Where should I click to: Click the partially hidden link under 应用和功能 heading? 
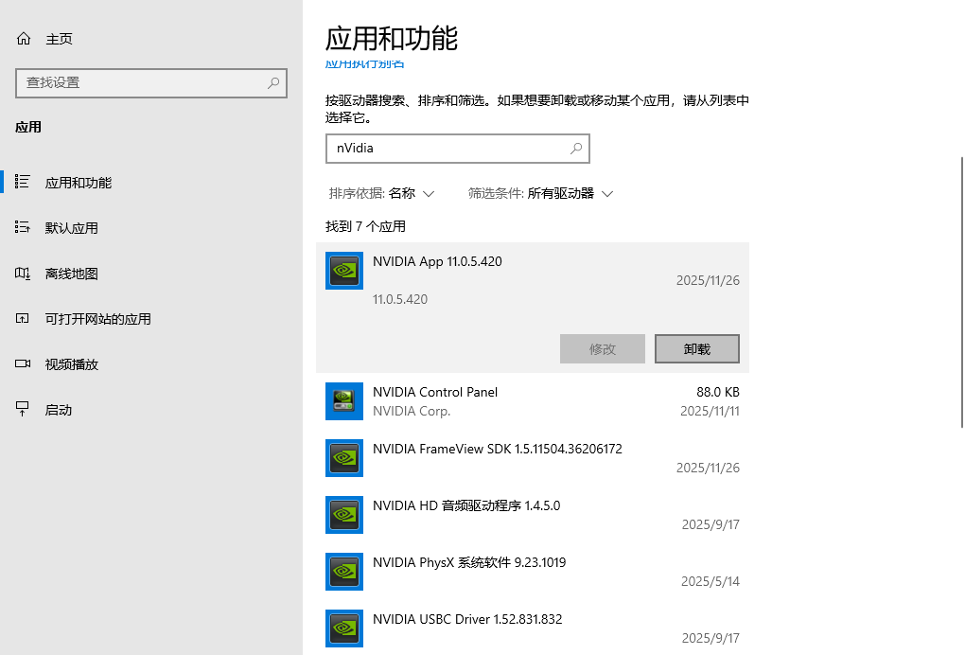(364, 63)
